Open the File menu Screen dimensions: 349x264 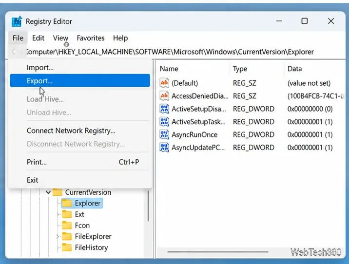click(18, 38)
